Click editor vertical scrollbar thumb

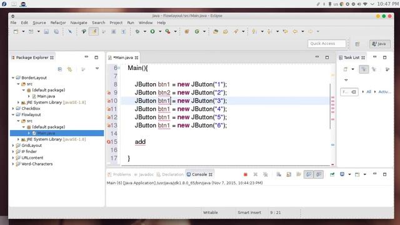pyautogui.click(x=330, y=106)
